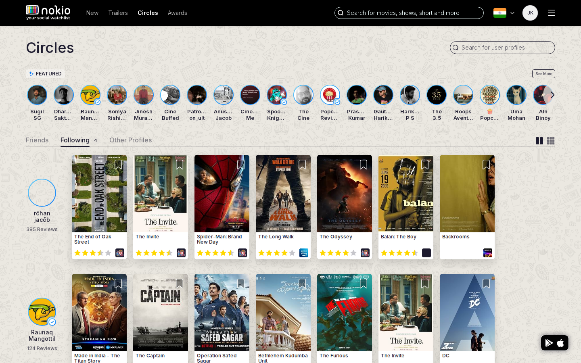Viewport: 581px width, 363px height.
Task: Switch to the Friends tab
Action: [x=37, y=140]
